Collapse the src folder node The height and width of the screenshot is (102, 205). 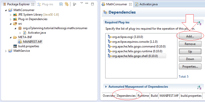coord(11,24)
